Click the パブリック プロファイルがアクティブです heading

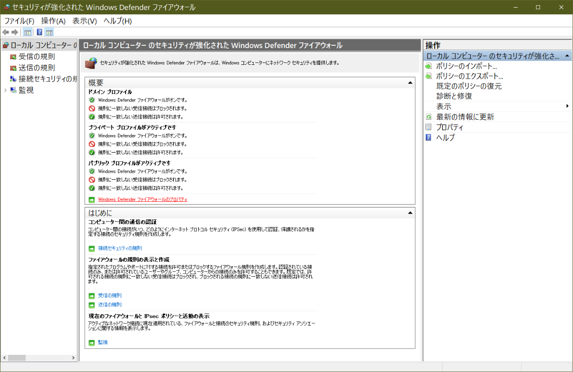pos(129,163)
